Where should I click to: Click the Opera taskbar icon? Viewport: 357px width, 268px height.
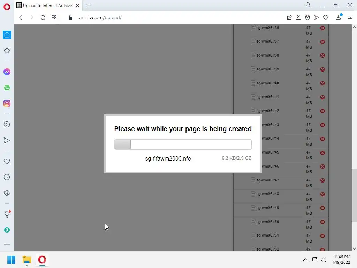42,260
